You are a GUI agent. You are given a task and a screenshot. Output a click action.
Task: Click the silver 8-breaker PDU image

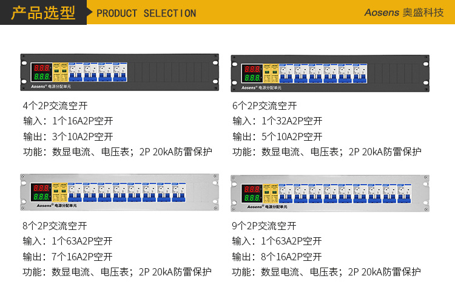(x=120, y=193)
